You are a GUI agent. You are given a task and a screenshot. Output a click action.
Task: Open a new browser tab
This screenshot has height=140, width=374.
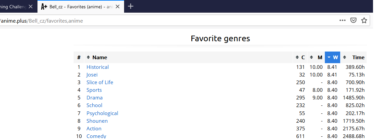pyautogui.click(x=131, y=6)
